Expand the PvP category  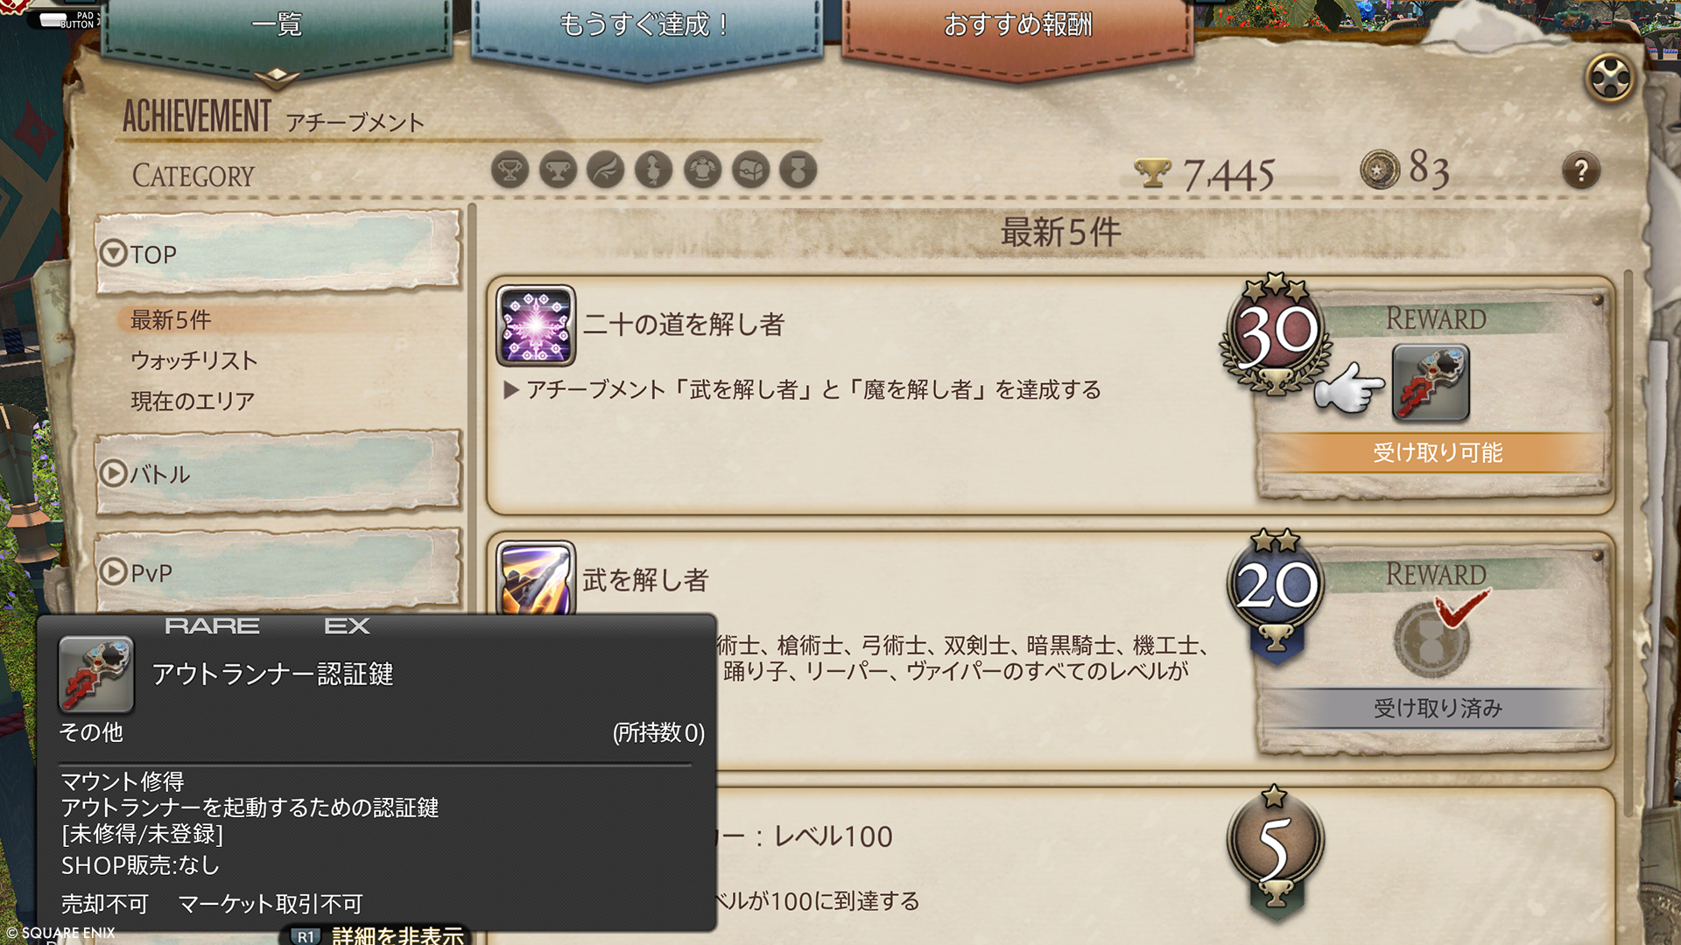(278, 572)
